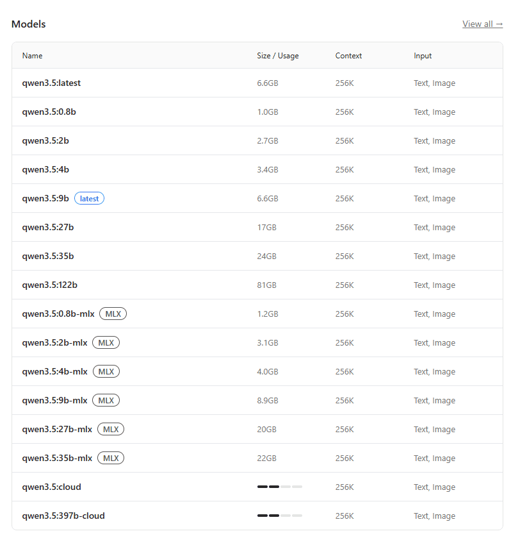Click 256K context in qwen3.5:latest row
Screen dimensions: 527x538
point(345,83)
